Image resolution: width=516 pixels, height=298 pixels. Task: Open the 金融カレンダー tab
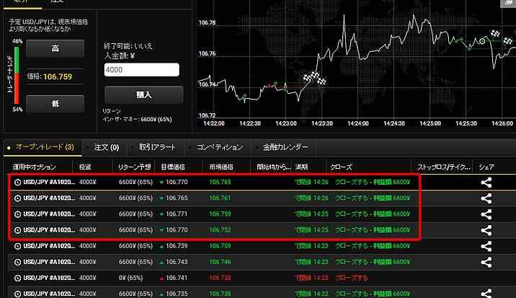[285, 147]
